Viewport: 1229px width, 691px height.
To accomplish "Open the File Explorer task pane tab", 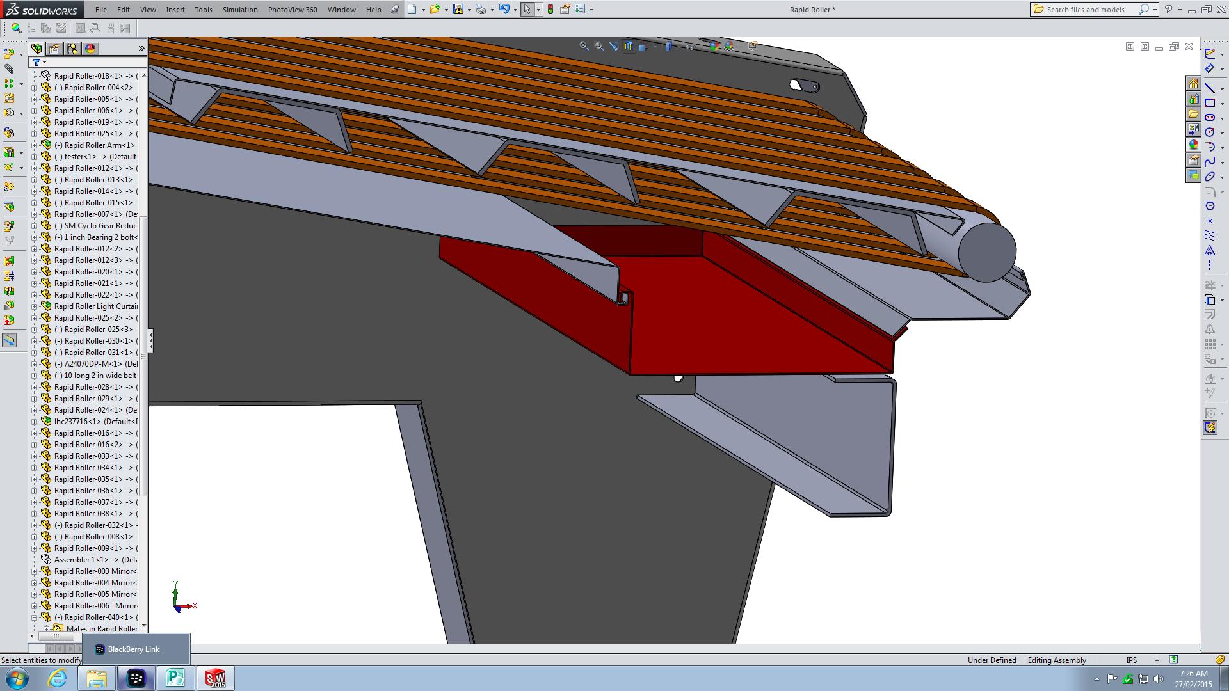I will (1193, 114).
